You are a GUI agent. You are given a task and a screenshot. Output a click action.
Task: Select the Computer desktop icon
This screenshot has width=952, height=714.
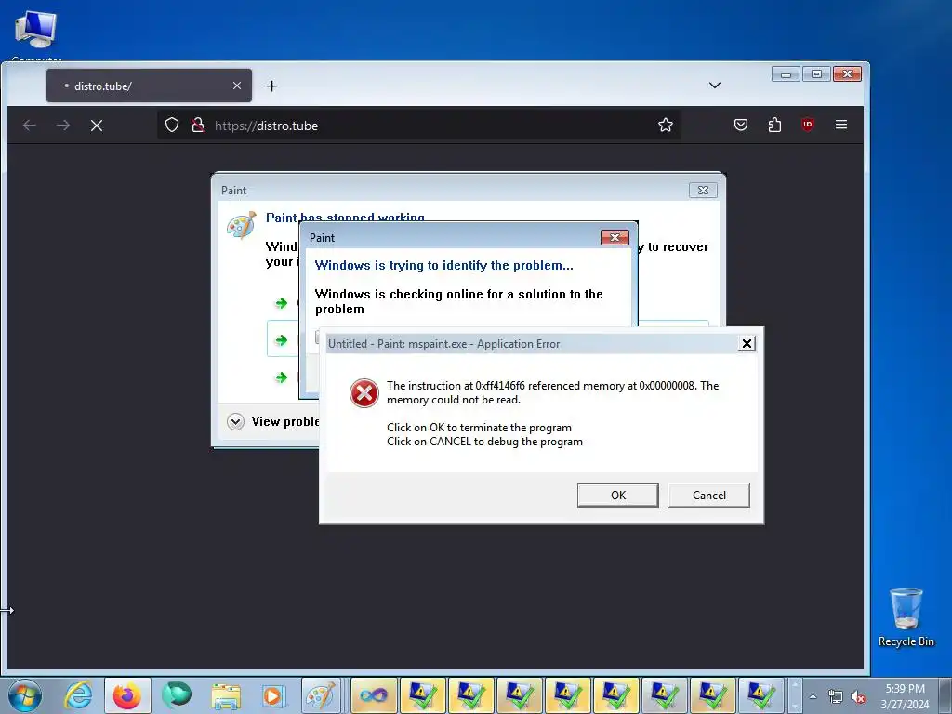(x=36, y=34)
